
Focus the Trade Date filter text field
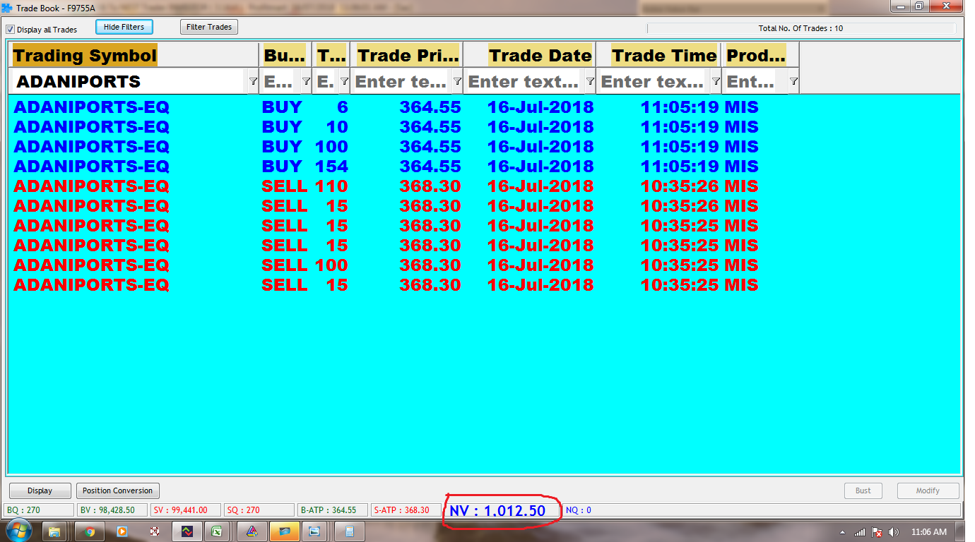tap(524, 82)
